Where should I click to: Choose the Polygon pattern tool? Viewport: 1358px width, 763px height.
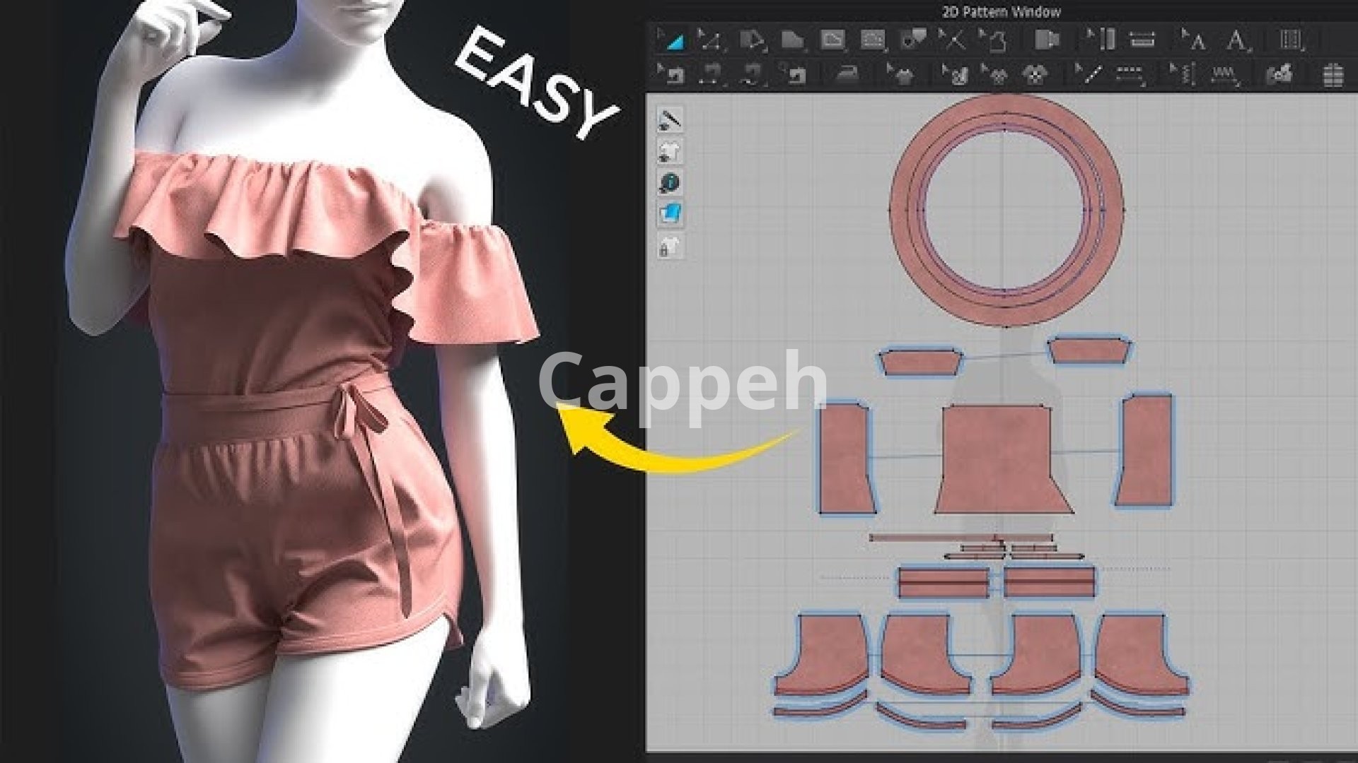coord(752,40)
